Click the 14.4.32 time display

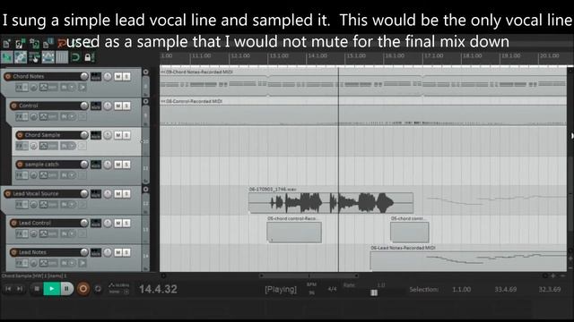(158, 289)
